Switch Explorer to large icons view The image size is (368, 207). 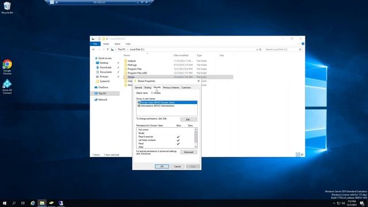point(302,155)
